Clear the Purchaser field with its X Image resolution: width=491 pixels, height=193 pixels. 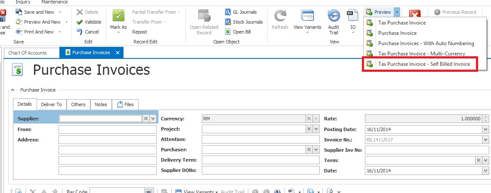(309, 150)
